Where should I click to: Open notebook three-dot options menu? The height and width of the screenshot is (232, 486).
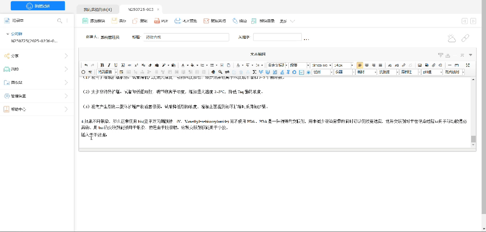[x=67, y=21]
